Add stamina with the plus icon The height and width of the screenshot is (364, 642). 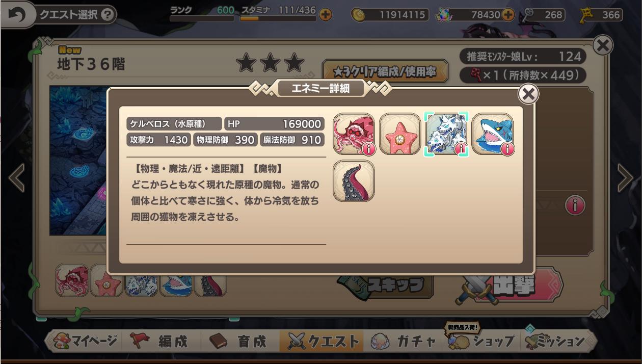325,15
